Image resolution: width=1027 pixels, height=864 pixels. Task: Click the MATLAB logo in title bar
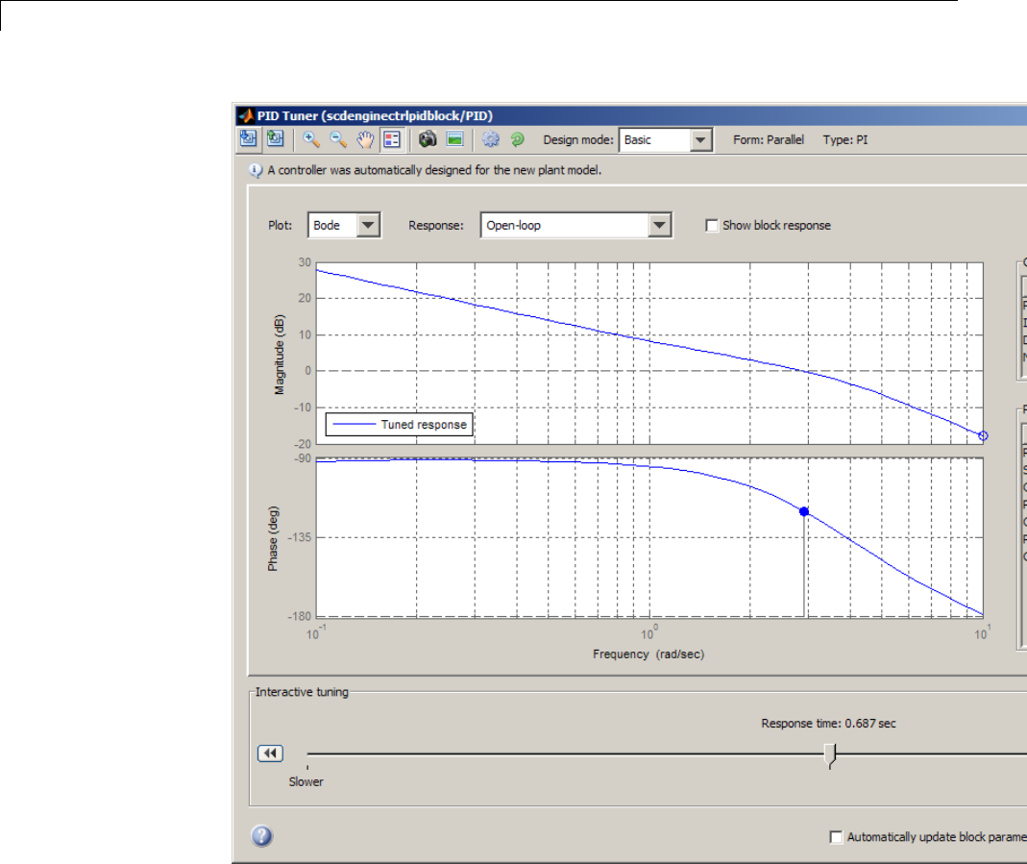click(246, 116)
